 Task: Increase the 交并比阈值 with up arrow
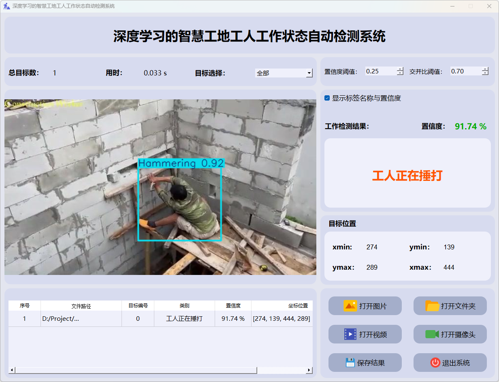pyautogui.click(x=485, y=69)
